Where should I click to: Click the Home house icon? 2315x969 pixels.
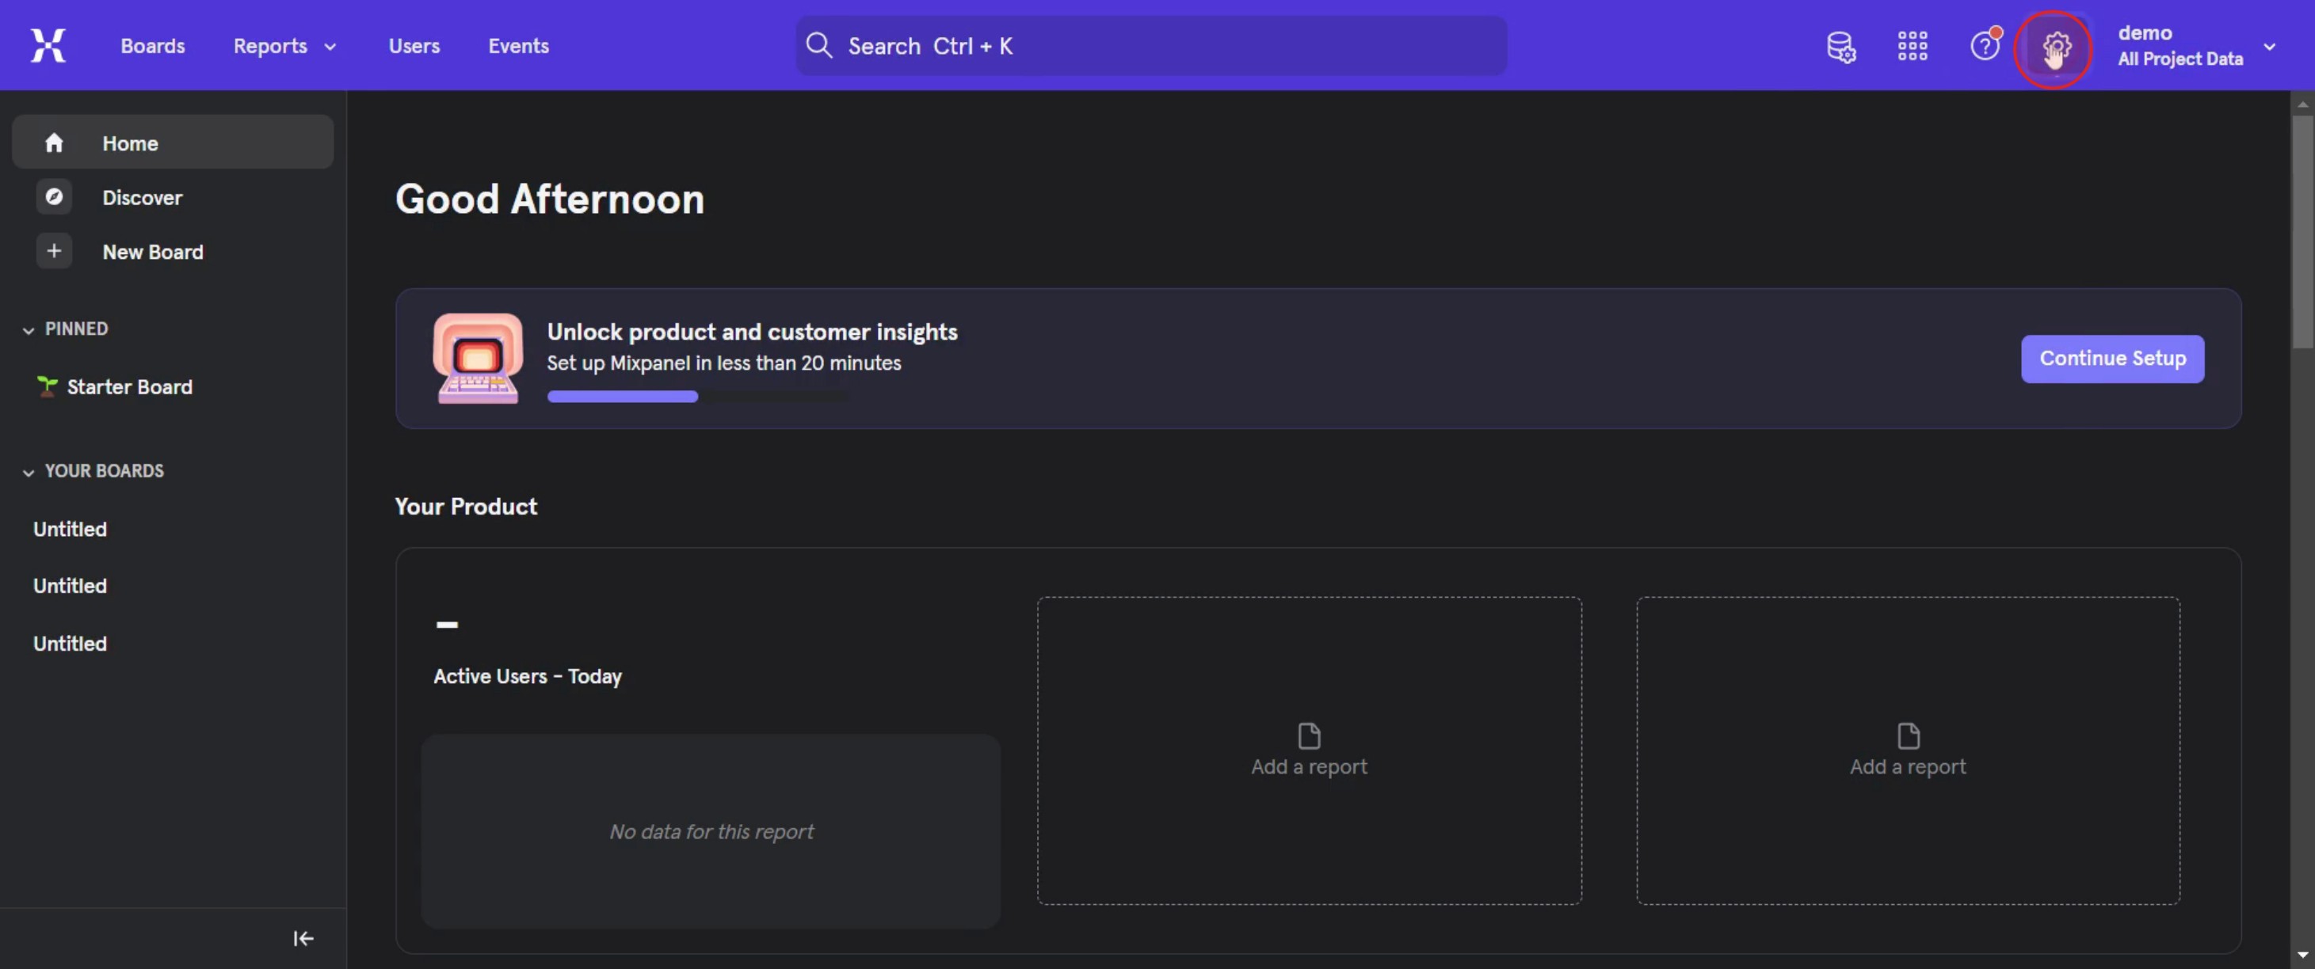click(x=54, y=142)
